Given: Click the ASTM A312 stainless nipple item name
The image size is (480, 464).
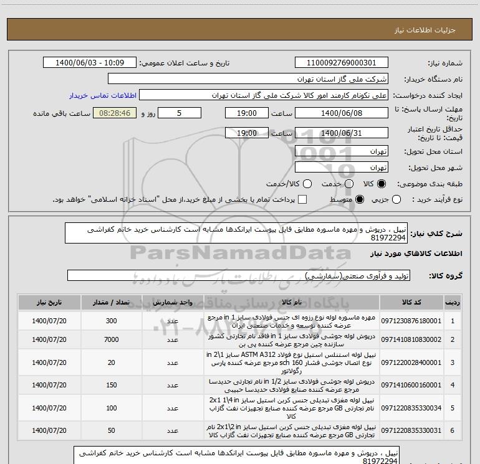Looking at the screenshot, I should 292,362.
